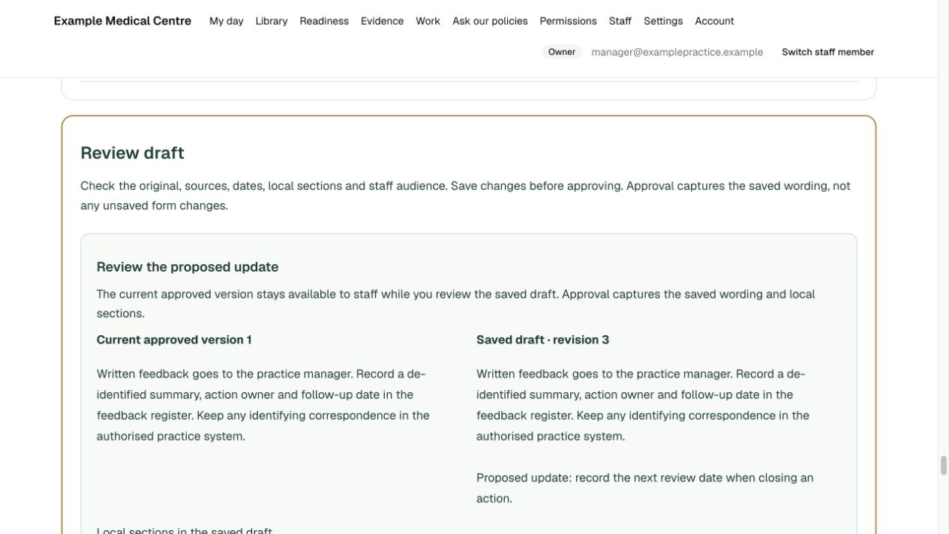949x534 pixels.
Task: Open the Account page
Action: (x=714, y=21)
